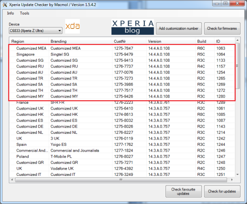Click vertical scrollbar up arrow
247x204 pixels.
(x=238, y=40)
